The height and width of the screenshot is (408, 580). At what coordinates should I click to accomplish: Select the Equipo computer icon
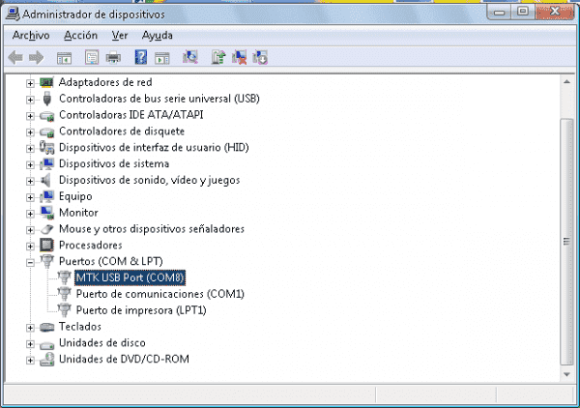point(47,196)
